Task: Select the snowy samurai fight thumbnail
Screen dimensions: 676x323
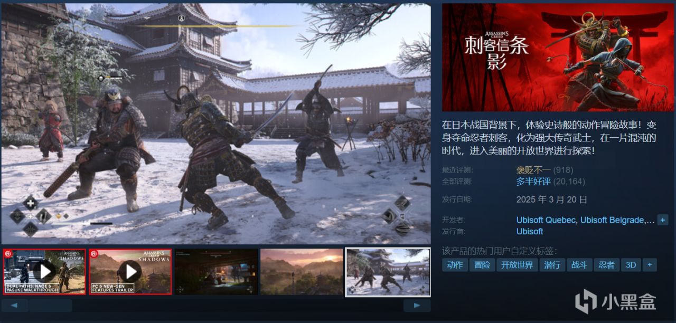Action: (388, 272)
